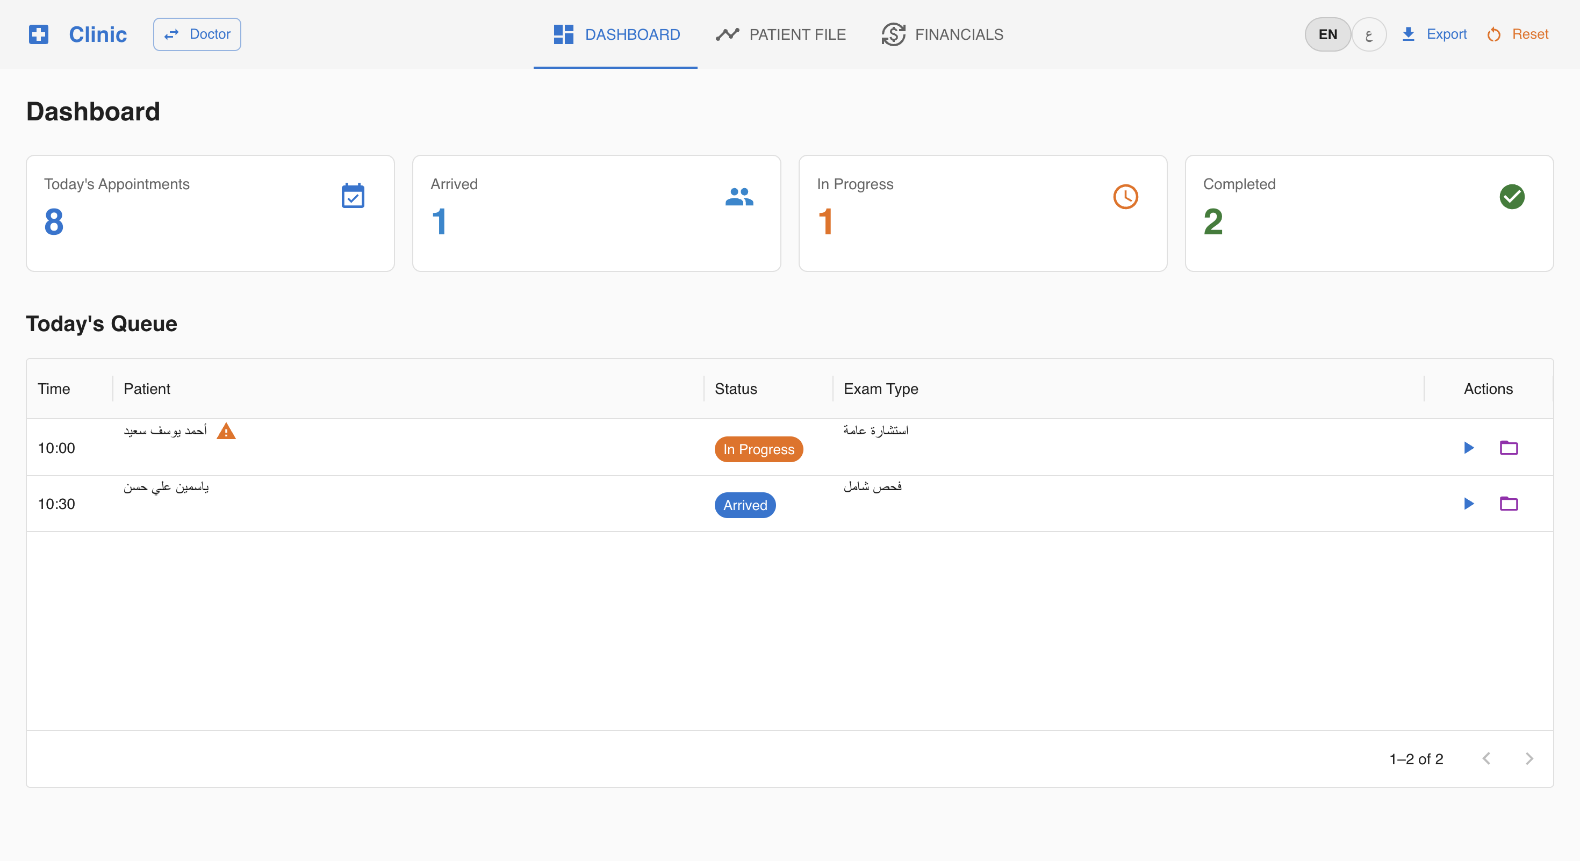Click the people icon on the Arrived card
1580x861 pixels.
[739, 196]
